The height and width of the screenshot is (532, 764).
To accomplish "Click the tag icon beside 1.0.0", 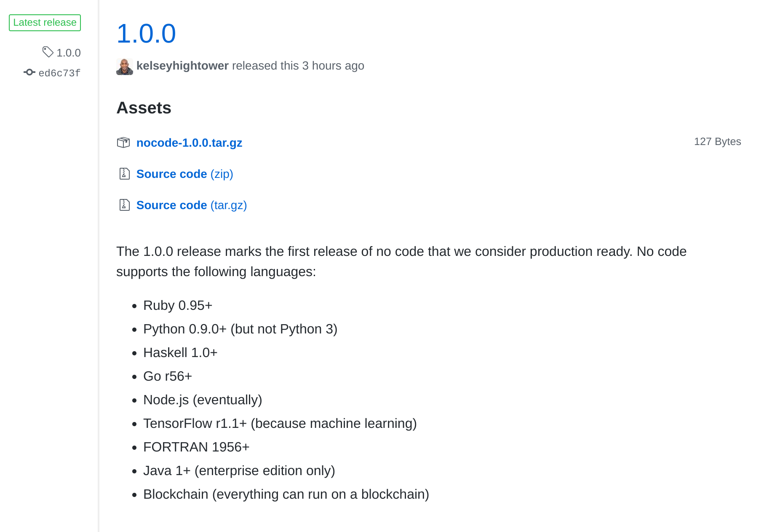I will click(48, 52).
